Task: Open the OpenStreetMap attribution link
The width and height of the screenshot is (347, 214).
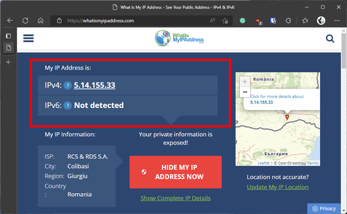Action: (292, 163)
